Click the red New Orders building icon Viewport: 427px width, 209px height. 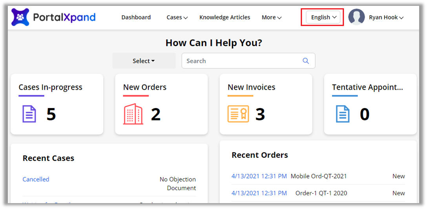[x=133, y=114]
